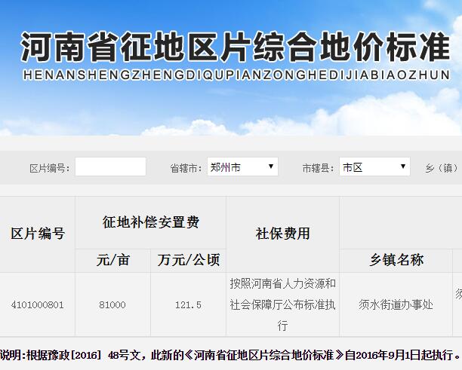The image size is (462, 370).
Task: Select the table cell with code 4101000801
Action: point(38,304)
